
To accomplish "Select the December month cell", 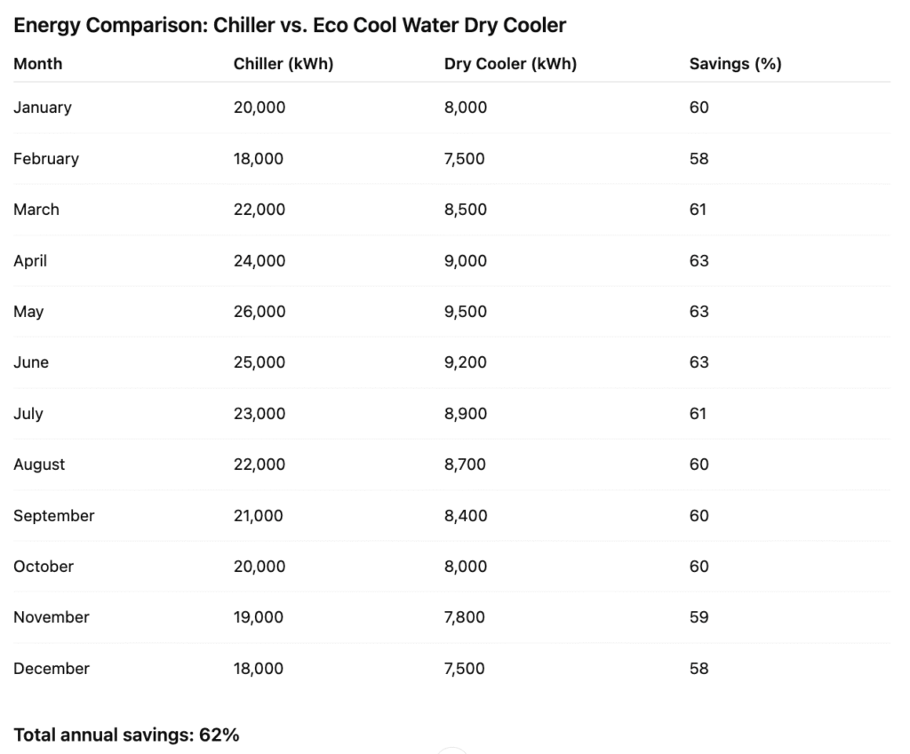I will (52, 669).
